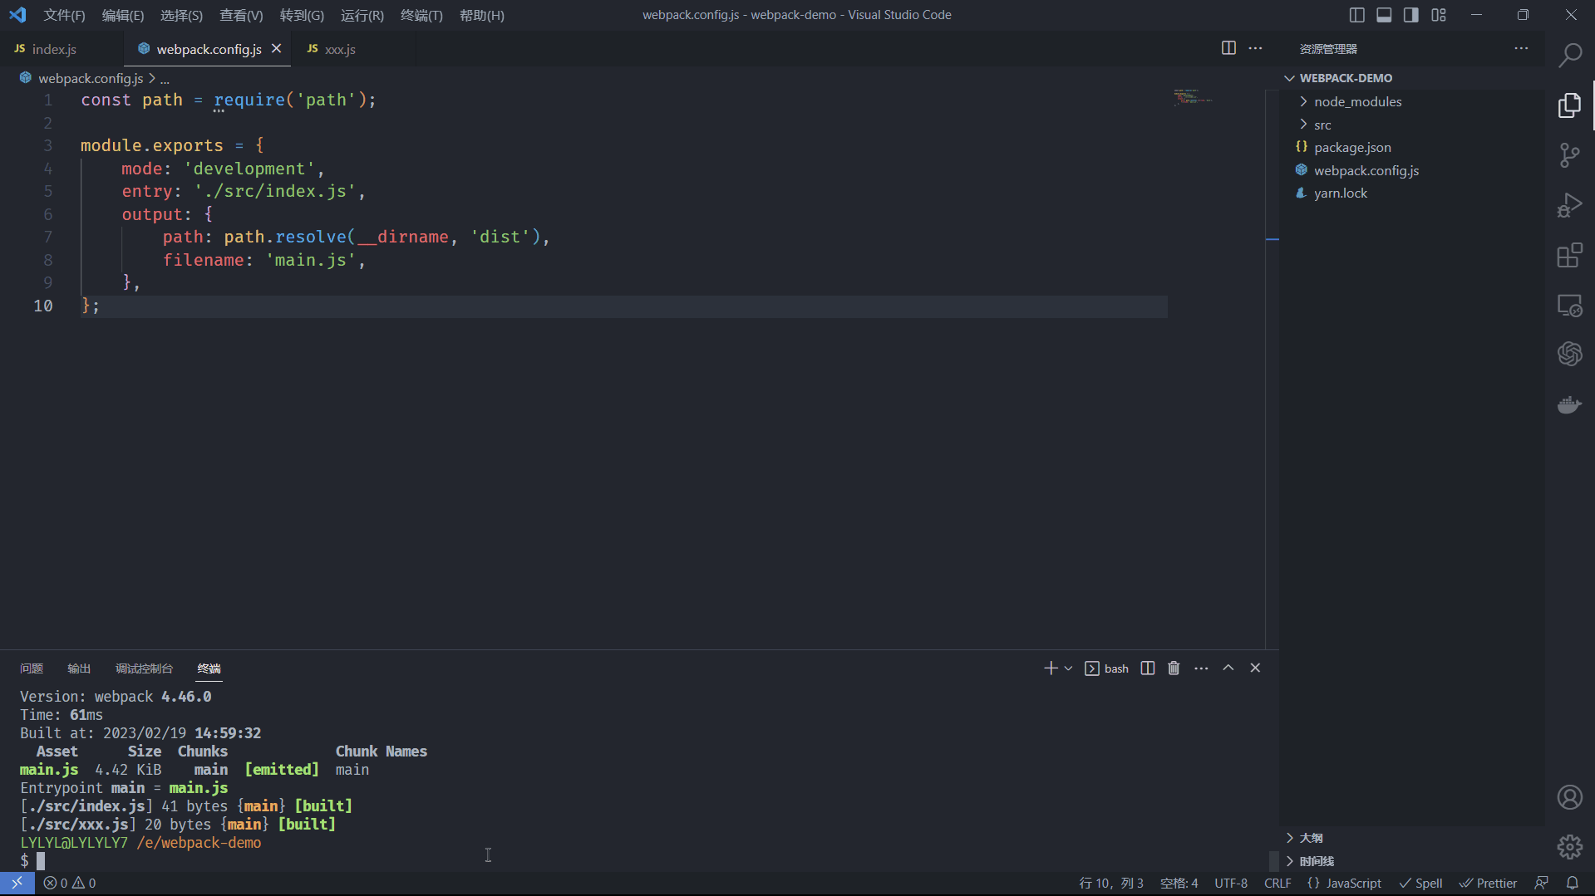This screenshot has height=896, width=1595.
Task: Open the Terminal menu
Action: (421, 15)
